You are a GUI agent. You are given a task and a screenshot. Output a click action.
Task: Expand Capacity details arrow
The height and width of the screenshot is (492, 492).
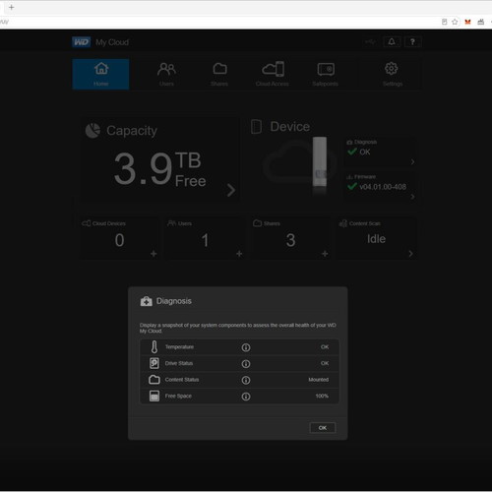(231, 190)
